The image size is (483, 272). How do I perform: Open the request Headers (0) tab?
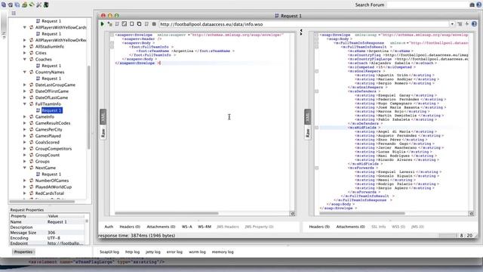[x=130, y=227]
